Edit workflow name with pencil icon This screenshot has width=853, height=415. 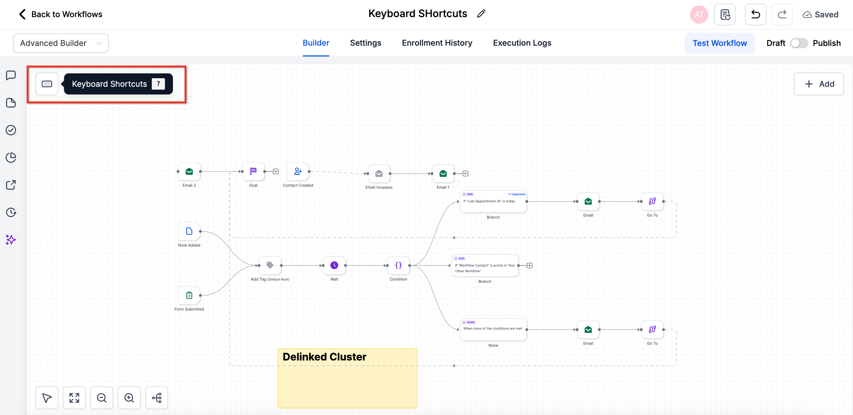481,14
